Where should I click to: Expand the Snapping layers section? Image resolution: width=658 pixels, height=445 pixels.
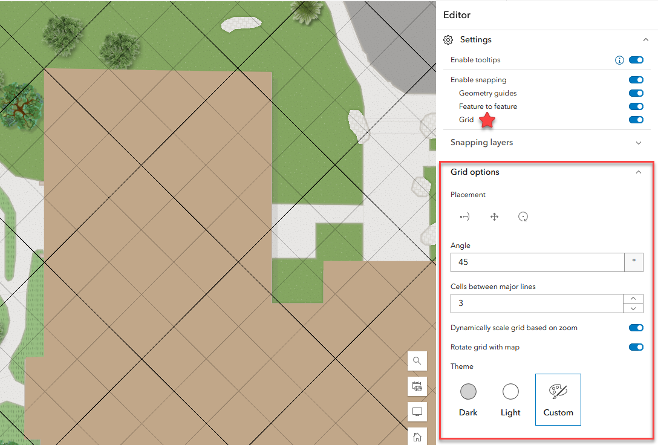click(639, 143)
